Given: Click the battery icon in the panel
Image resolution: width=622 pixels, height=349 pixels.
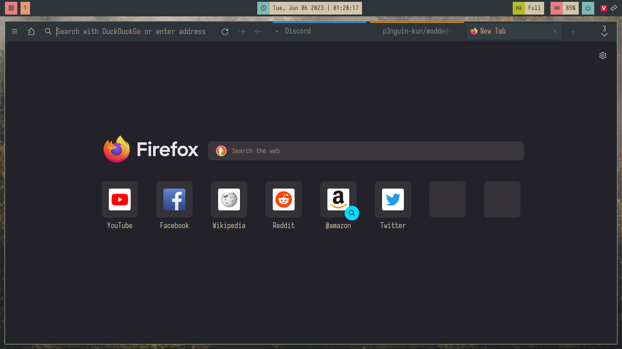Looking at the screenshot, I should pyautogui.click(x=519, y=8).
